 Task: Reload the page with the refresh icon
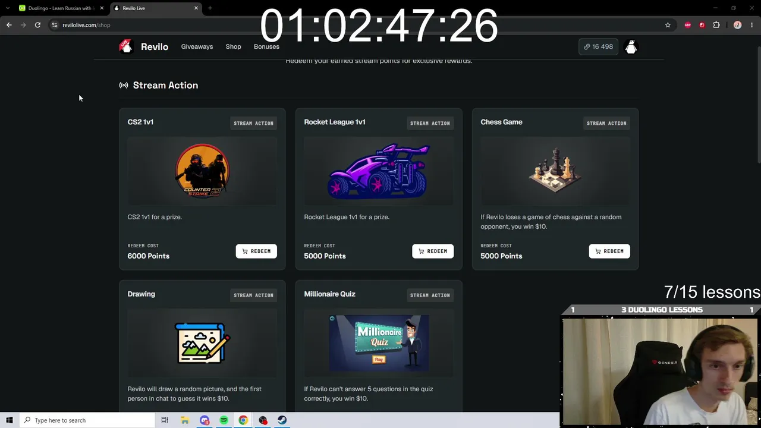click(37, 25)
